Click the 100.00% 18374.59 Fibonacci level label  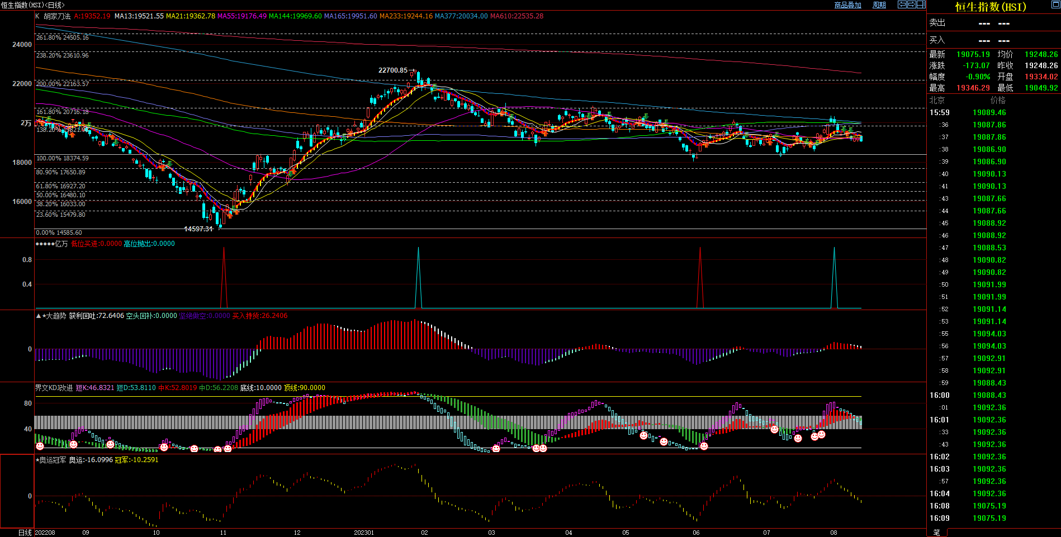point(63,159)
